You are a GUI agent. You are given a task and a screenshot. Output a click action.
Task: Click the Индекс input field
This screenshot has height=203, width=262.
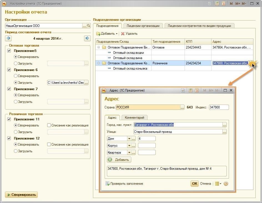(219, 107)
